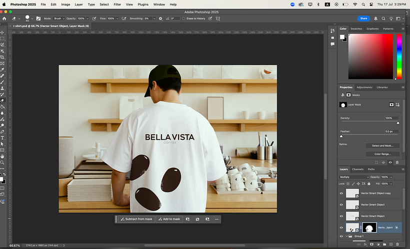The height and width of the screenshot is (249, 410).
Task: Select the layer mask thumbnail
Action: (x=369, y=228)
